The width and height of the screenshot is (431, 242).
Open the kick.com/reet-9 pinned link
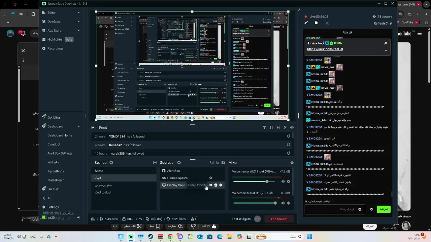point(325,49)
